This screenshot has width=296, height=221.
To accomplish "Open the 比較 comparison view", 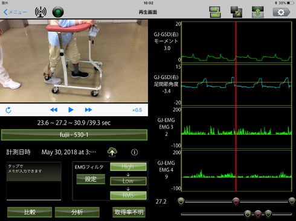I will coord(30,212).
